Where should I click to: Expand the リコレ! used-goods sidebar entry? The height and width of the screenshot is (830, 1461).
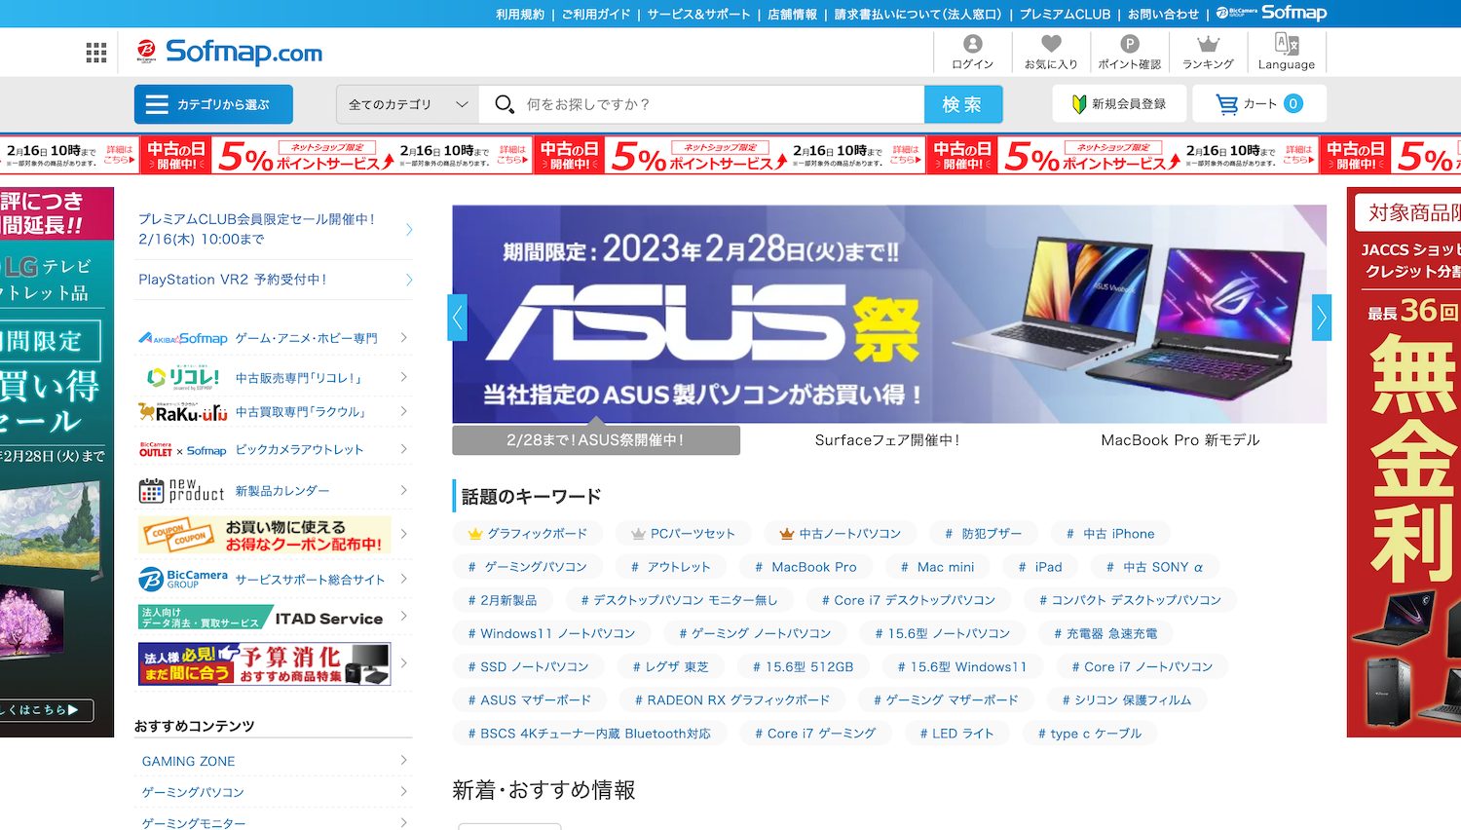coord(273,377)
